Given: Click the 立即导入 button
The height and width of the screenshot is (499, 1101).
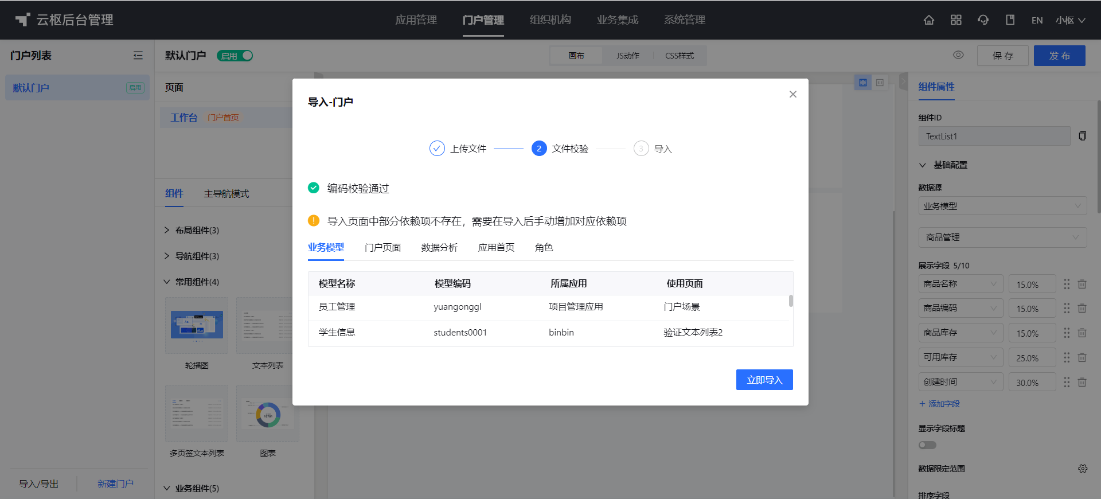Looking at the screenshot, I should [x=764, y=380].
